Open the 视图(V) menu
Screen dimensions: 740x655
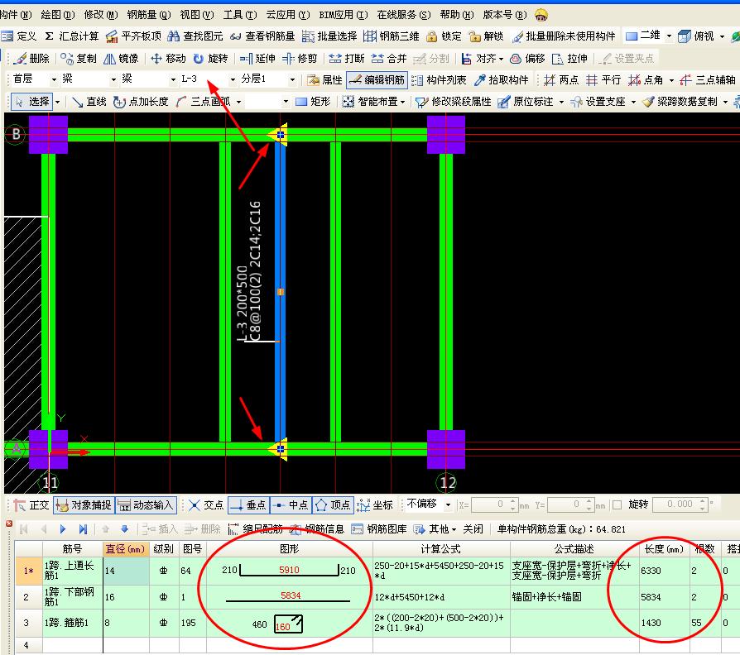pyautogui.click(x=197, y=15)
